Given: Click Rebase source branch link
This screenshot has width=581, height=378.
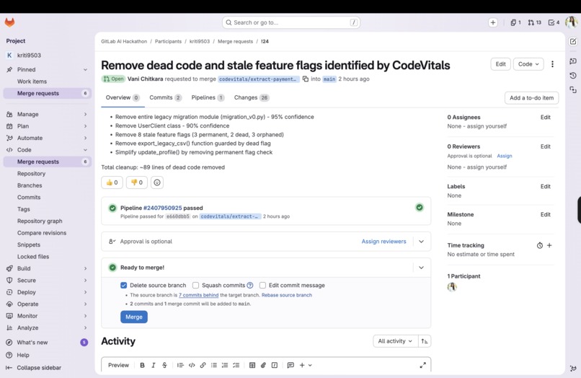Looking at the screenshot, I should click(x=287, y=295).
